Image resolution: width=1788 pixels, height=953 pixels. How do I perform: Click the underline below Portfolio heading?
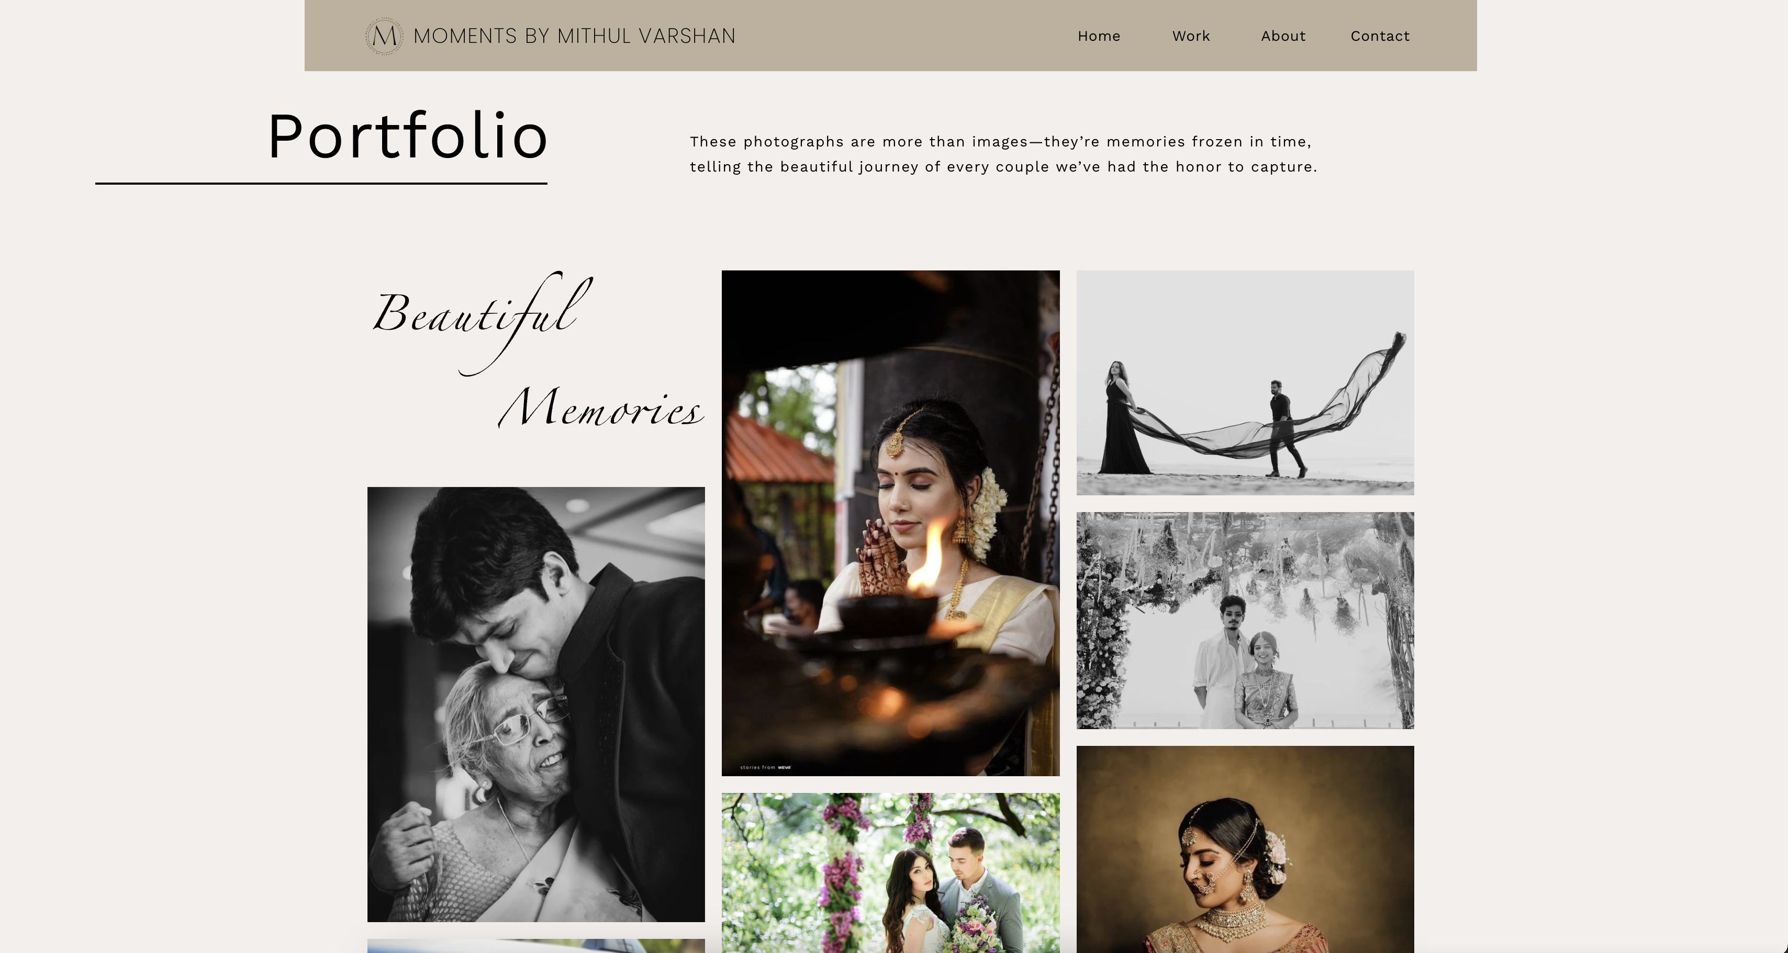pos(321,183)
